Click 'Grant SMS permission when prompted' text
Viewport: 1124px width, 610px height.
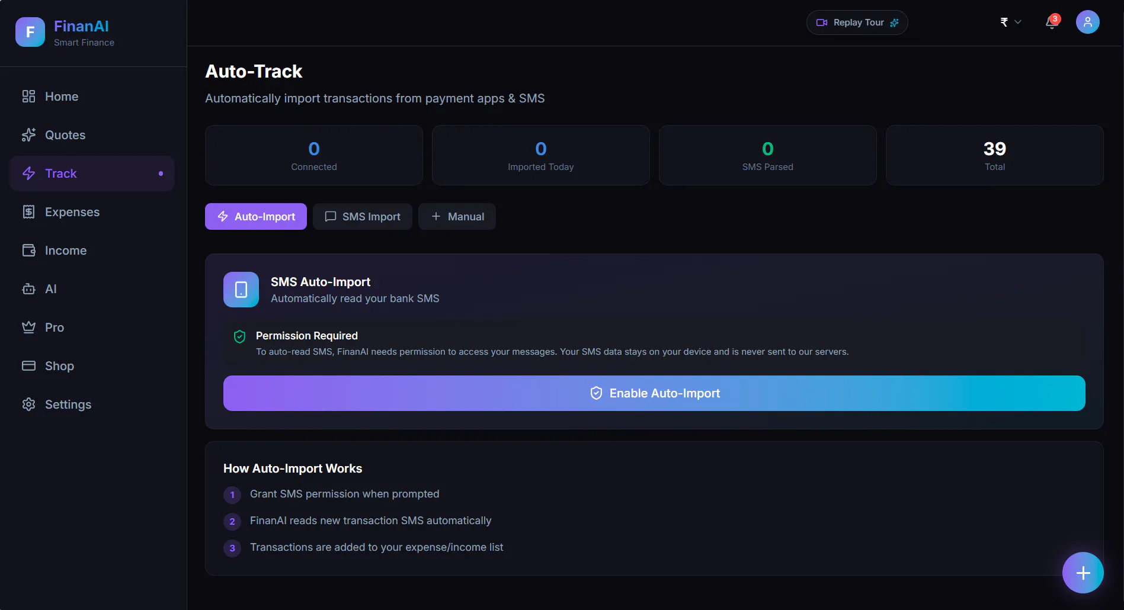(345, 494)
